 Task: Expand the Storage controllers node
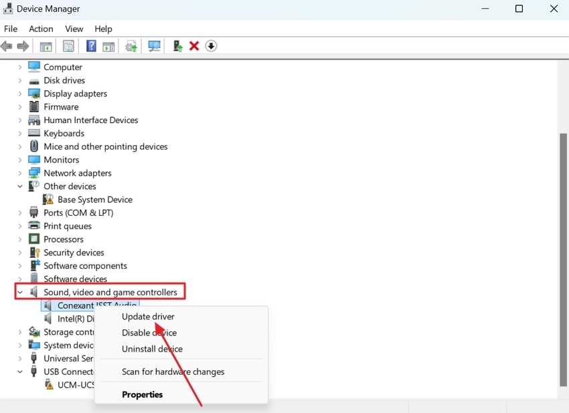click(x=20, y=332)
